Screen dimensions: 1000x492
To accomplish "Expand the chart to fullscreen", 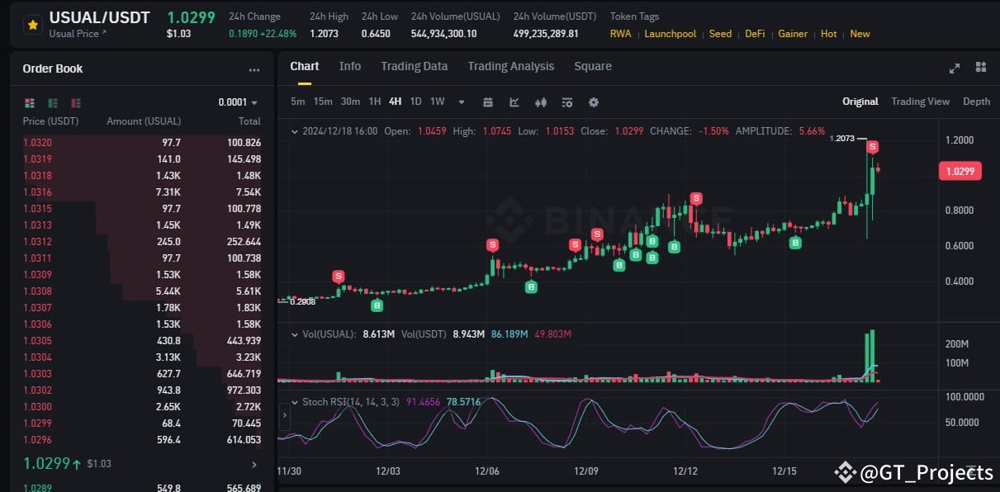I will point(955,68).
